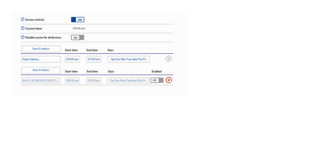This screenshot has height=141, width=335.
Task: Delete the existing rule with red X
Action: (x=169, y=80)
